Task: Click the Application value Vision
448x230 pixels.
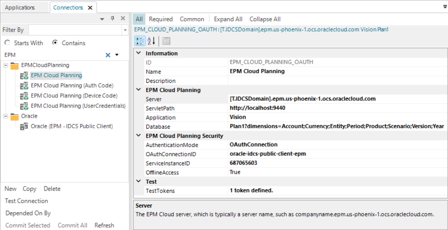Action: tap(238, 117)
